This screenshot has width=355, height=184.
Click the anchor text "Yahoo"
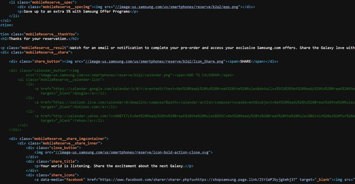[80, 121]
